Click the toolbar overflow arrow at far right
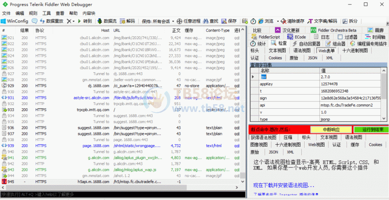This screenshot has width=389, height=200. 387,24
